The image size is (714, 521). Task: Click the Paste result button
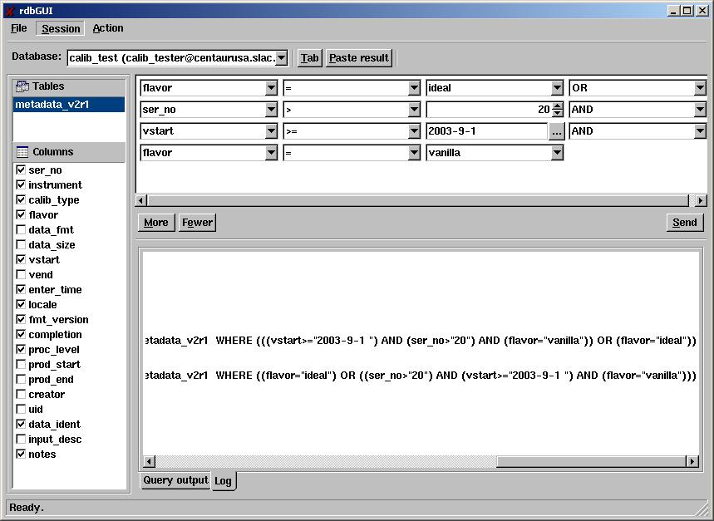358,58
